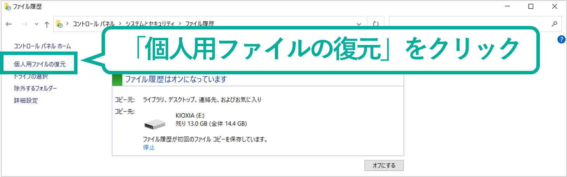Expand chevron after コントロール パネル

[120, 24]
